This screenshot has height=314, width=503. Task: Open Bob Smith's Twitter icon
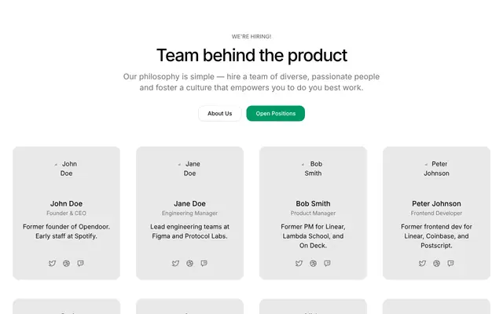click(299, 264)
